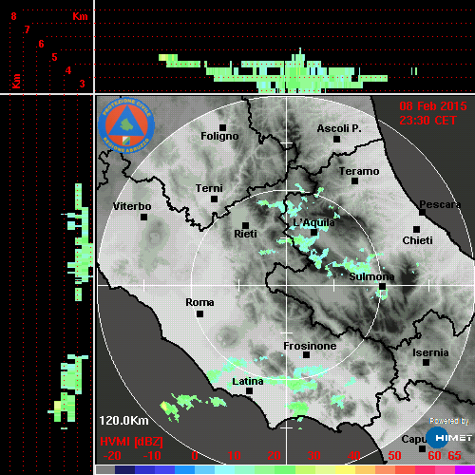Pick the dark blue -20 dBZ swatch
The image size is (475, 475).
[x=124, y=469]
